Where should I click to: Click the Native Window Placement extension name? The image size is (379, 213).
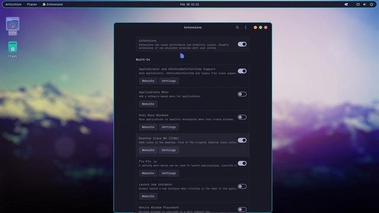click(159, 208)
